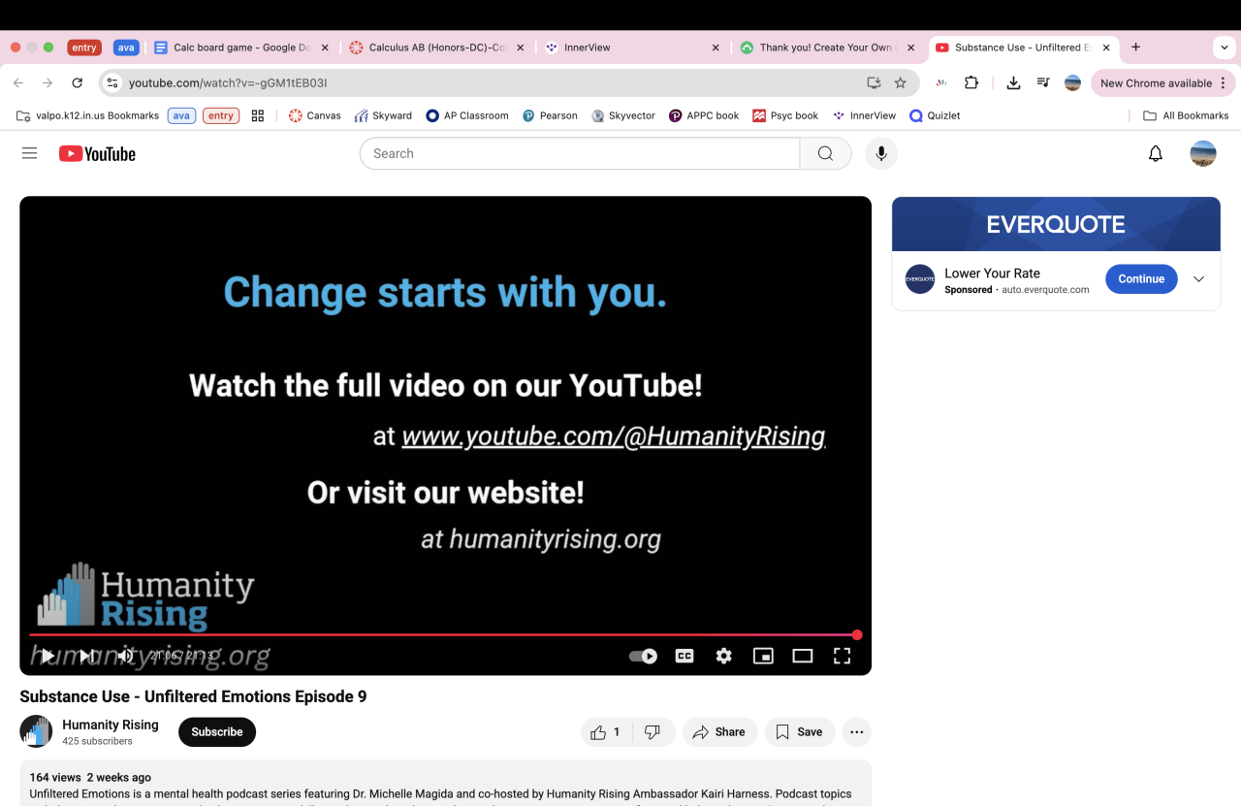Screen dimensions: 1241x806
Task: Open the Skyvector bookmark
Action: 623,115
